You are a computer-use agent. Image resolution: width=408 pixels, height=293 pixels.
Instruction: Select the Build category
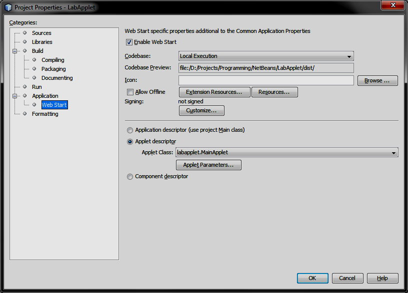[x=37, y=51]
